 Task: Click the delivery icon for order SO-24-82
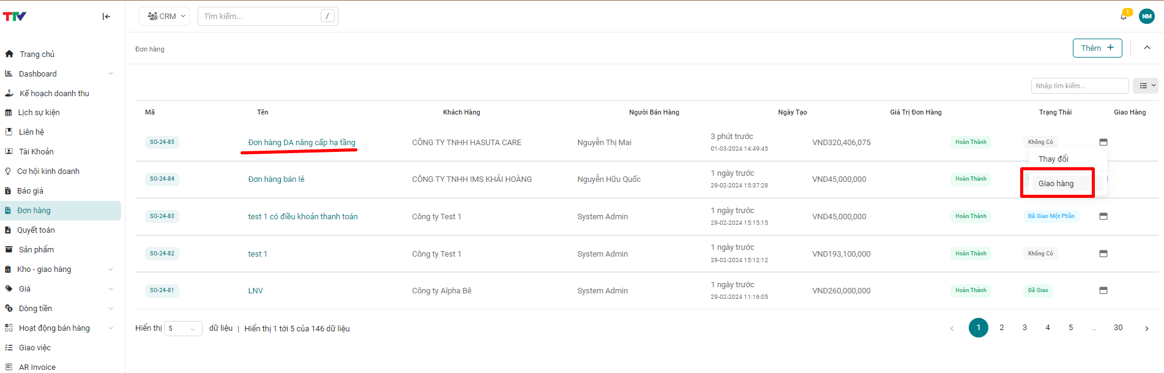[1103, 254]
